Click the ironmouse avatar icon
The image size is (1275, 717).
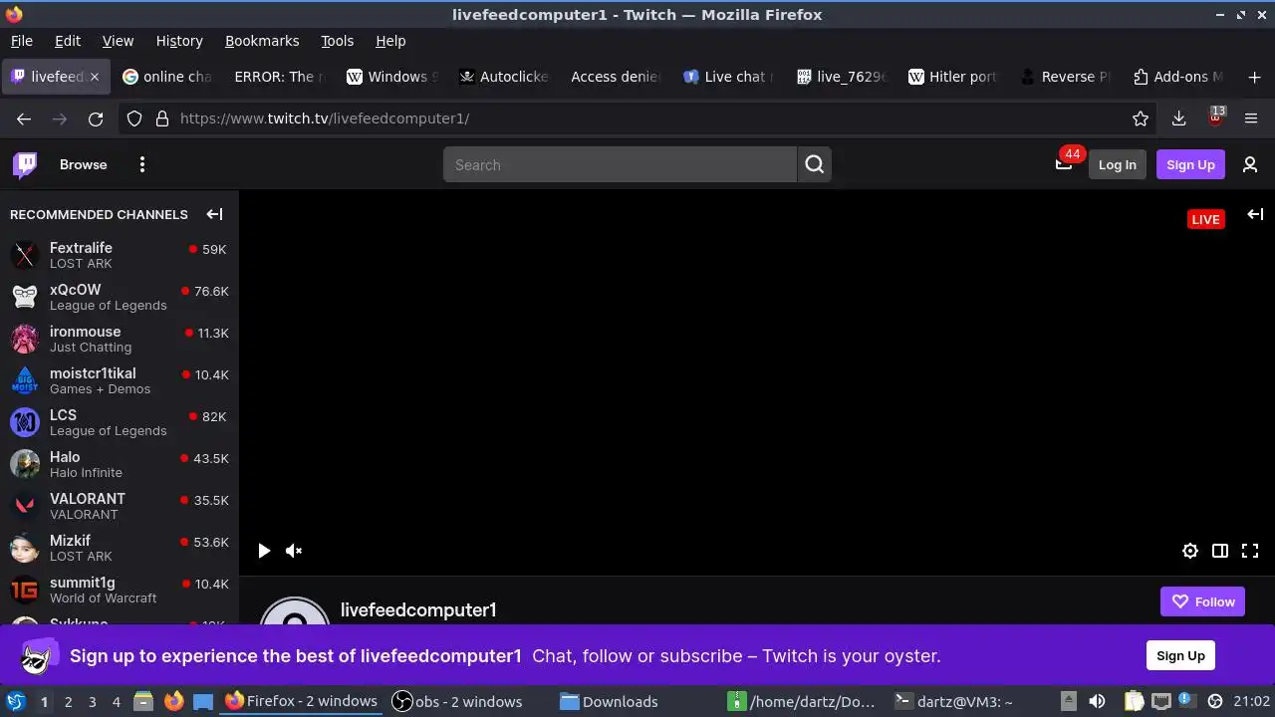(25, 339)
